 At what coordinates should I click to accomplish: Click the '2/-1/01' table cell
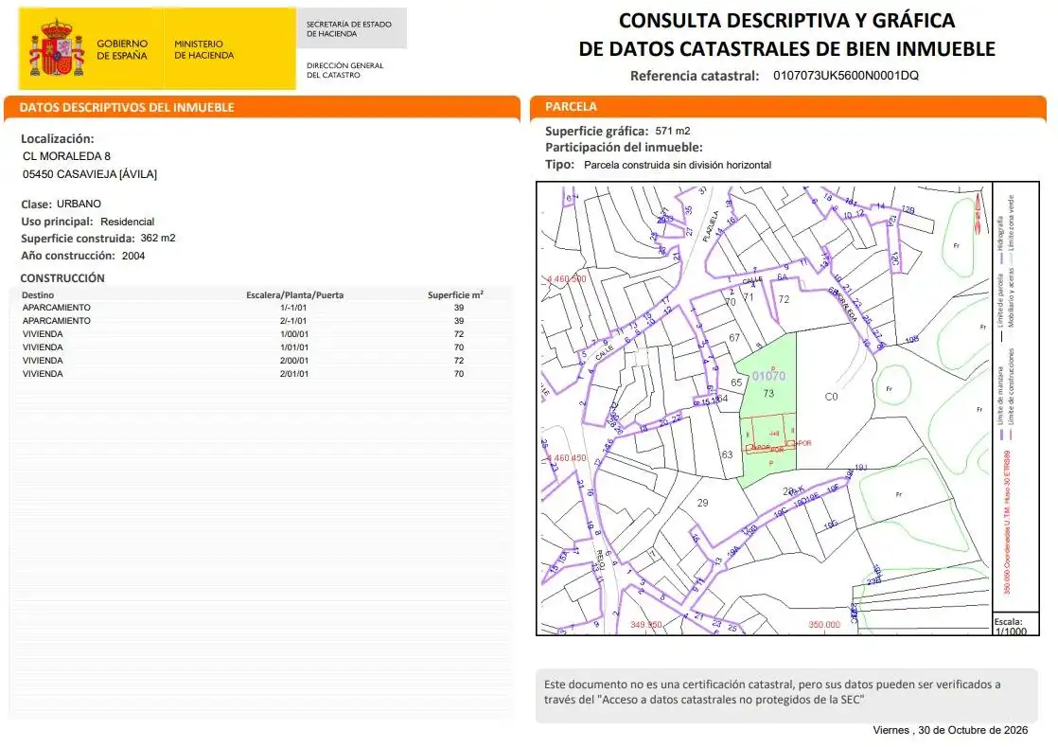pyautogui.click(x=293, y=321)
